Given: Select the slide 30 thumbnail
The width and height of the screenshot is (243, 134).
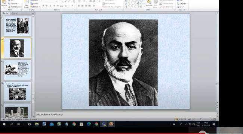Looking at the screenshot, I should (x=17, y=92).
